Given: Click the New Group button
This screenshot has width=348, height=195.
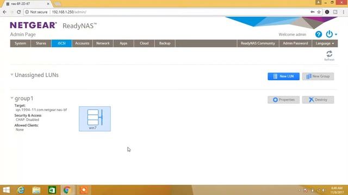Looking at the screenshot, I should pos(318,76).
